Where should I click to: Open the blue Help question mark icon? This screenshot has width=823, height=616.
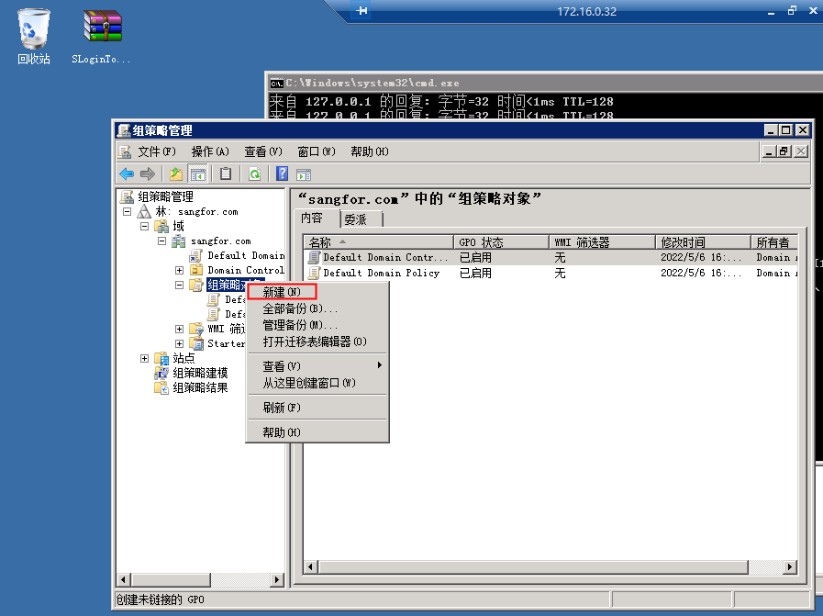pos(283,174)
